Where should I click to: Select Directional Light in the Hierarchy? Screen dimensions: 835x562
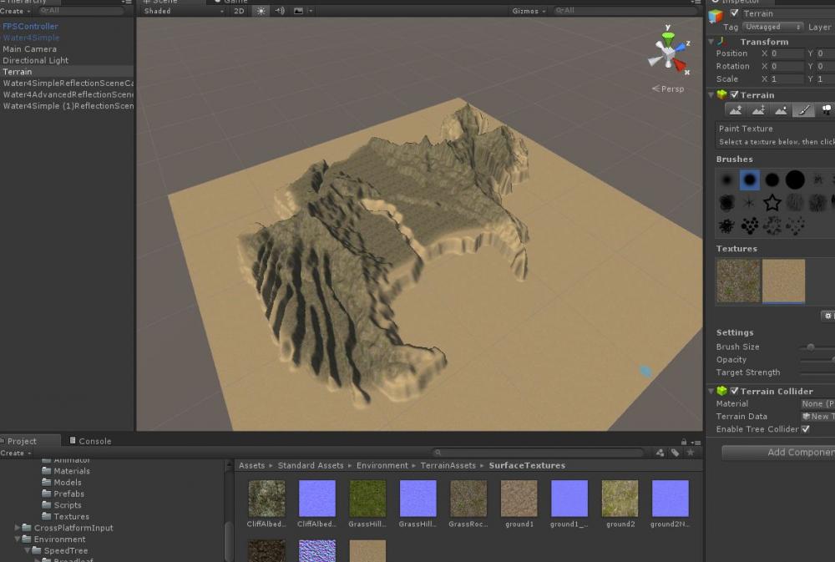(36, 60)
